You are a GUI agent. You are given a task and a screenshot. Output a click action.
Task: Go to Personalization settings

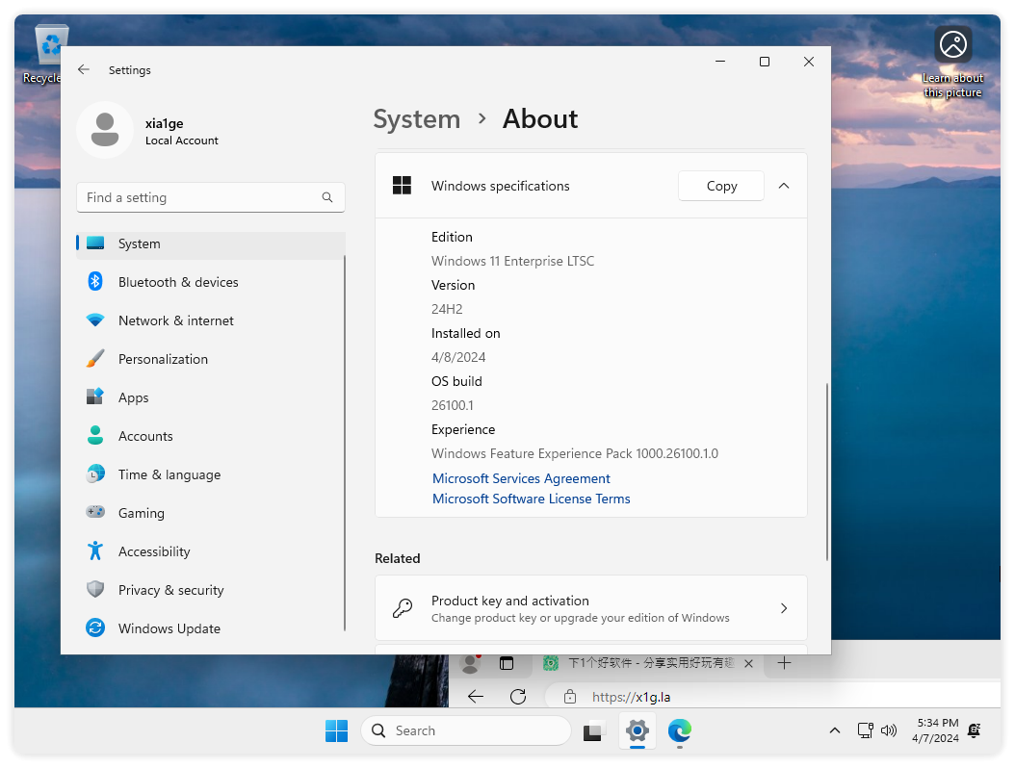(x=163, y=359)
